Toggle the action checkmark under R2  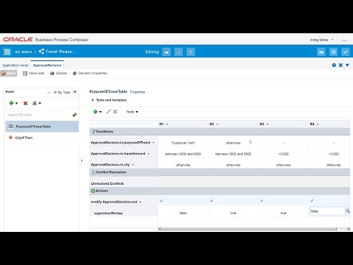pyautogui.click(x=212, y=201)
